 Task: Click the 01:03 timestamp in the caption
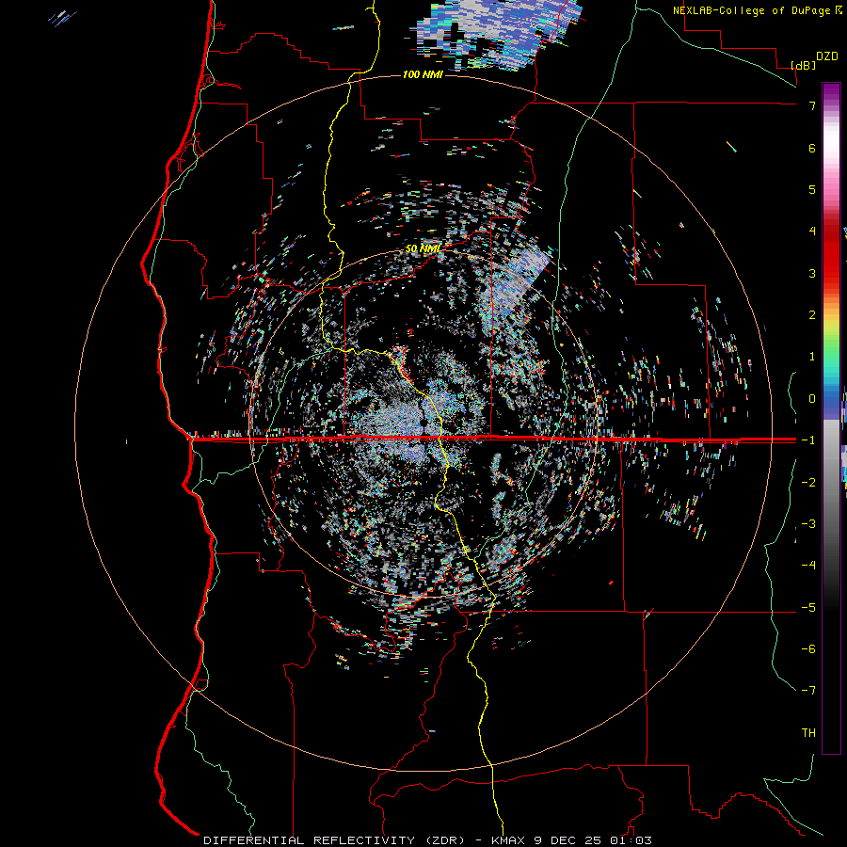tap(631, 840)
